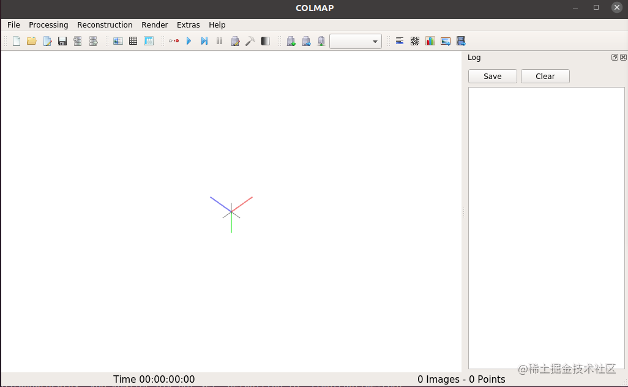628x387 pixels.
Task: Create a new project
Action: 17,40
